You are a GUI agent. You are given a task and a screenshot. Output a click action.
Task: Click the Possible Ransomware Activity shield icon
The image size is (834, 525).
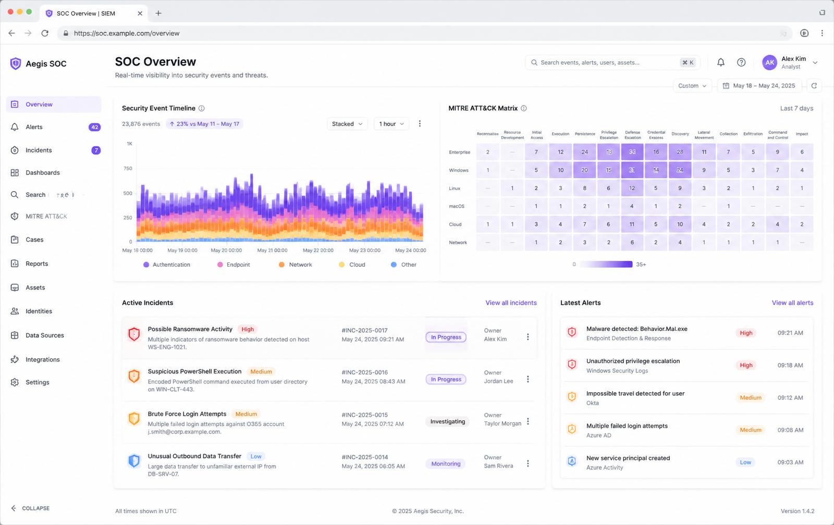click(x=134, y=334)
